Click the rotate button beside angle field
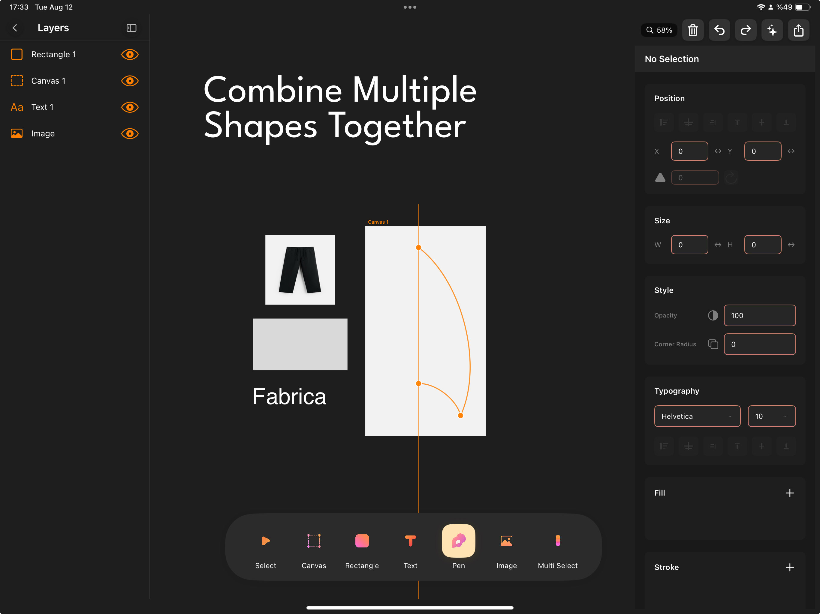The image size is (820, 614). click(731, 178)
